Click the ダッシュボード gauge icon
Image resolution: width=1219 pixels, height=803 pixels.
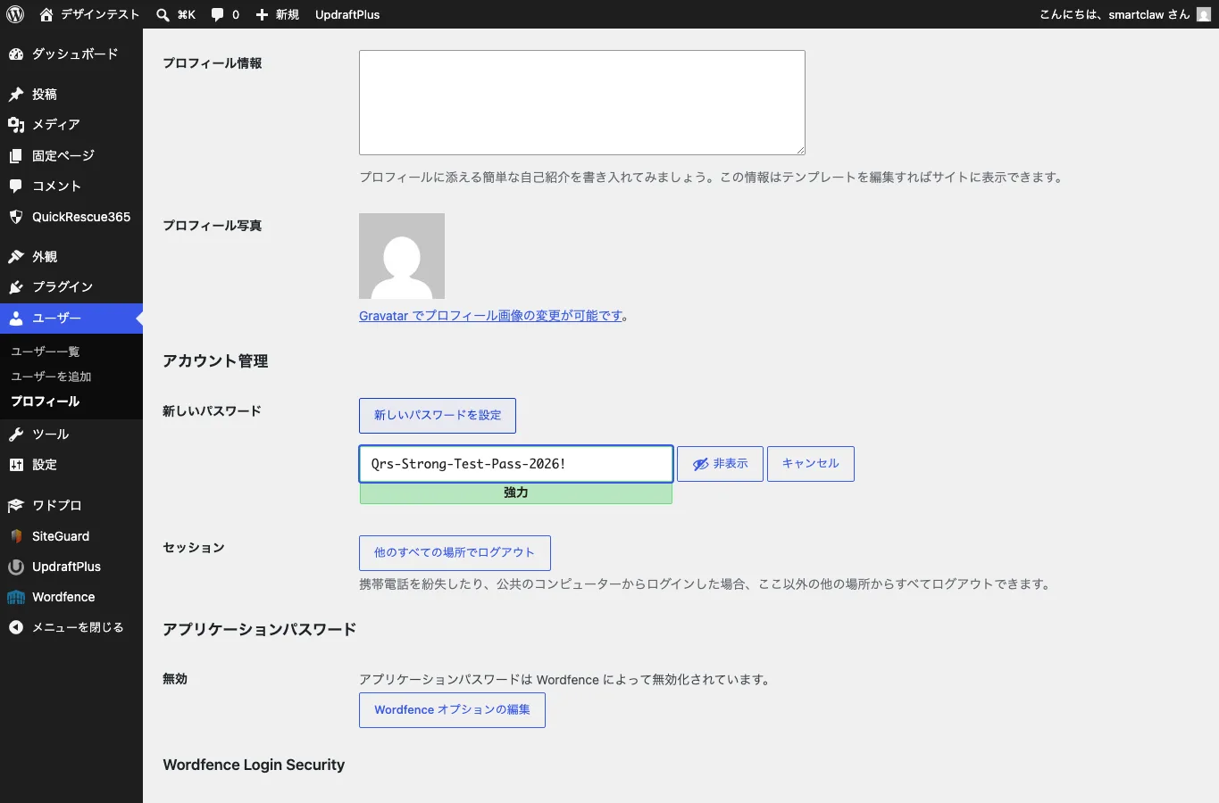[16, 54]
